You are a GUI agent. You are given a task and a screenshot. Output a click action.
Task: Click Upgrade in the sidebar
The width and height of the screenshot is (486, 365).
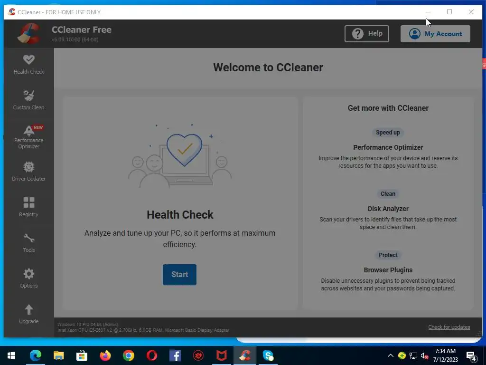pyautogui.click(x=29, y=314)
